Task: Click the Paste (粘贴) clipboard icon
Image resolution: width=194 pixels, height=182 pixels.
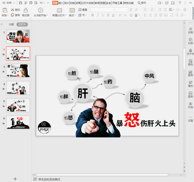Action: tap(5, 10)
